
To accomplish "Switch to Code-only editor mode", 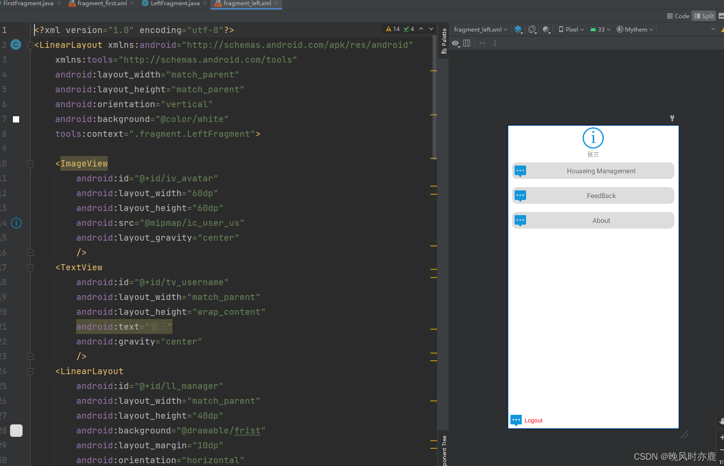I will 677,16.
